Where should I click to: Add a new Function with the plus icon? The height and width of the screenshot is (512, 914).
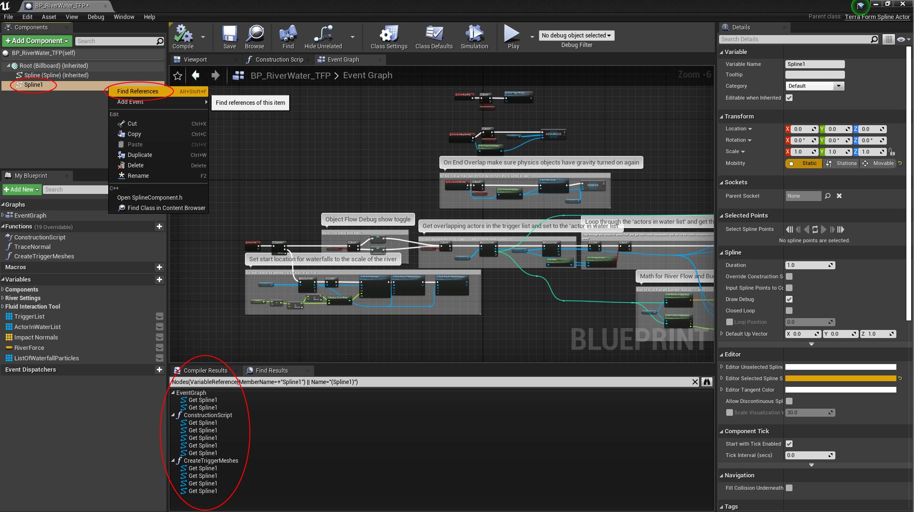click(x=159, y=227)
